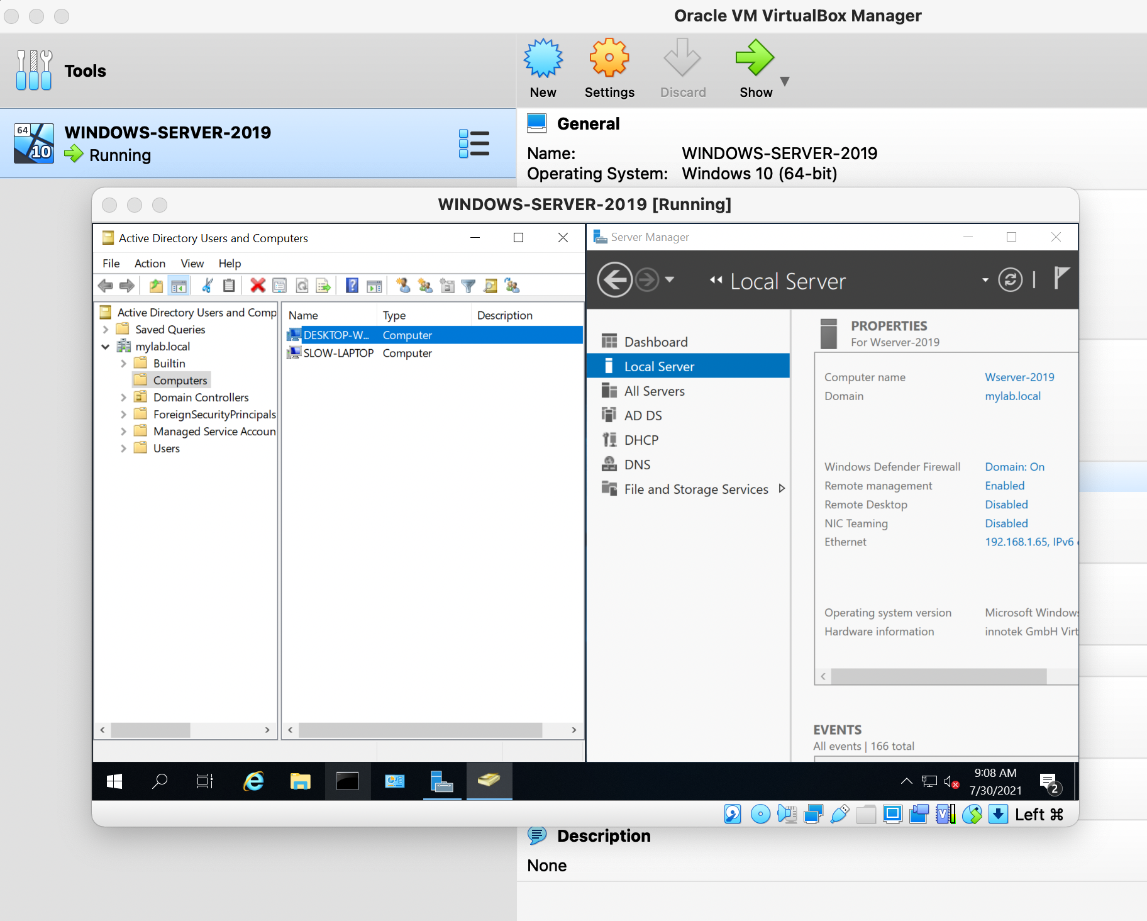Expand the Users folder node
The image size is (1147, 921).
pyautogui.click(x=123, y=449)
